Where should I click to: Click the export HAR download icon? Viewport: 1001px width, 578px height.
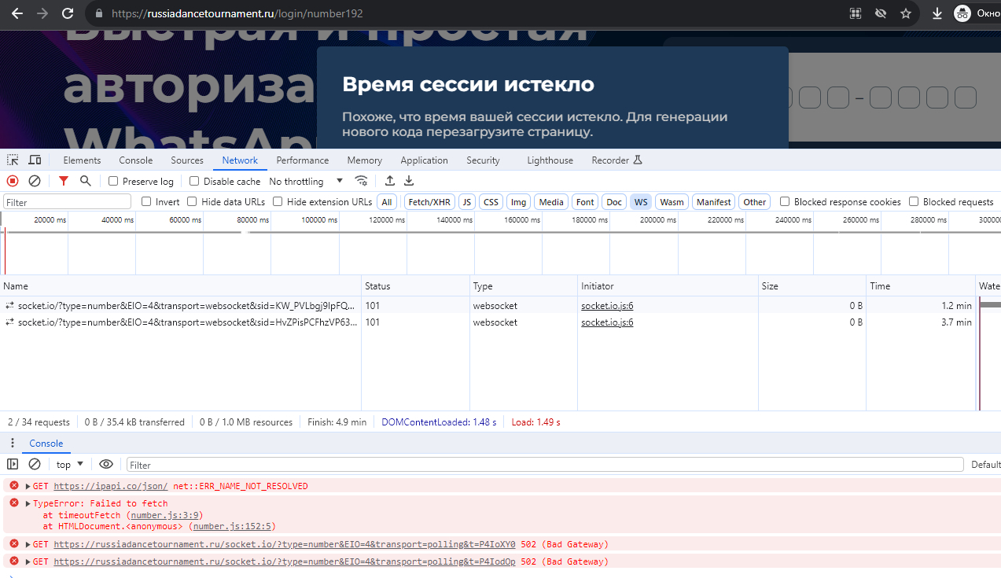[x=409, y=181]
